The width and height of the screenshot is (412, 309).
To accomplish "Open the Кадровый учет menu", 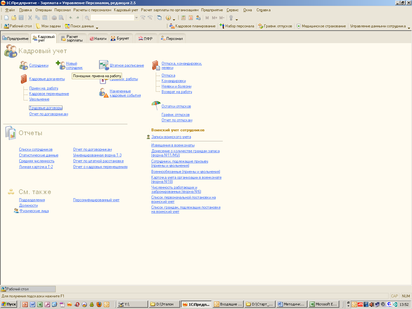I will [x=126, y=10].
